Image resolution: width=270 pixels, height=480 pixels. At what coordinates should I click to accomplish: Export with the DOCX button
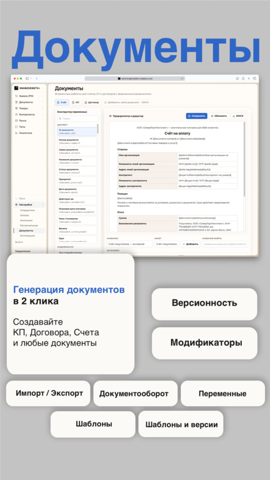[238, 116]
